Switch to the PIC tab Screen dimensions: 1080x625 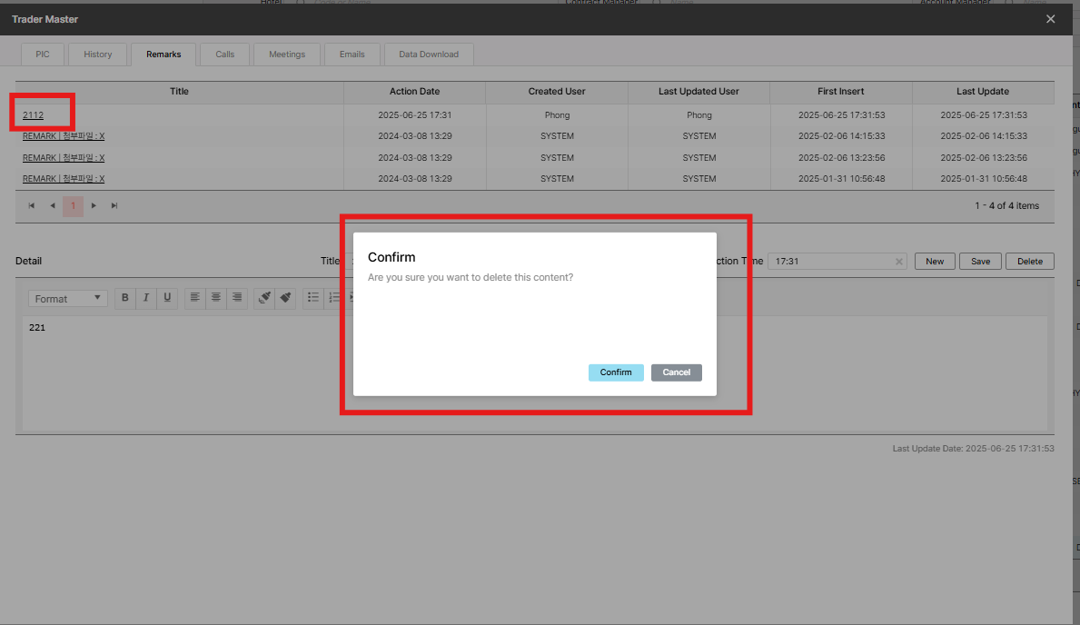coord(43,55)
